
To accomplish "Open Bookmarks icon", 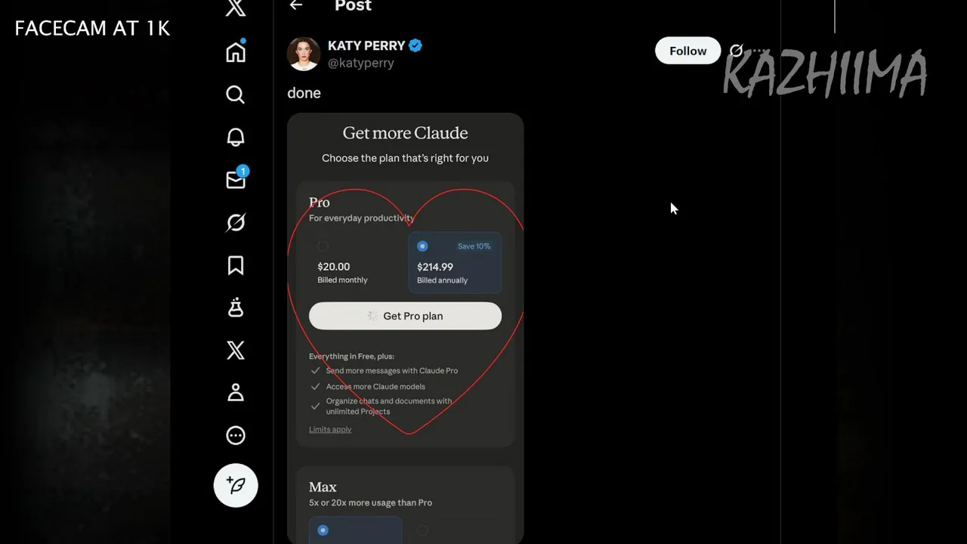I will pyautogui.click(x=236, y=265).
